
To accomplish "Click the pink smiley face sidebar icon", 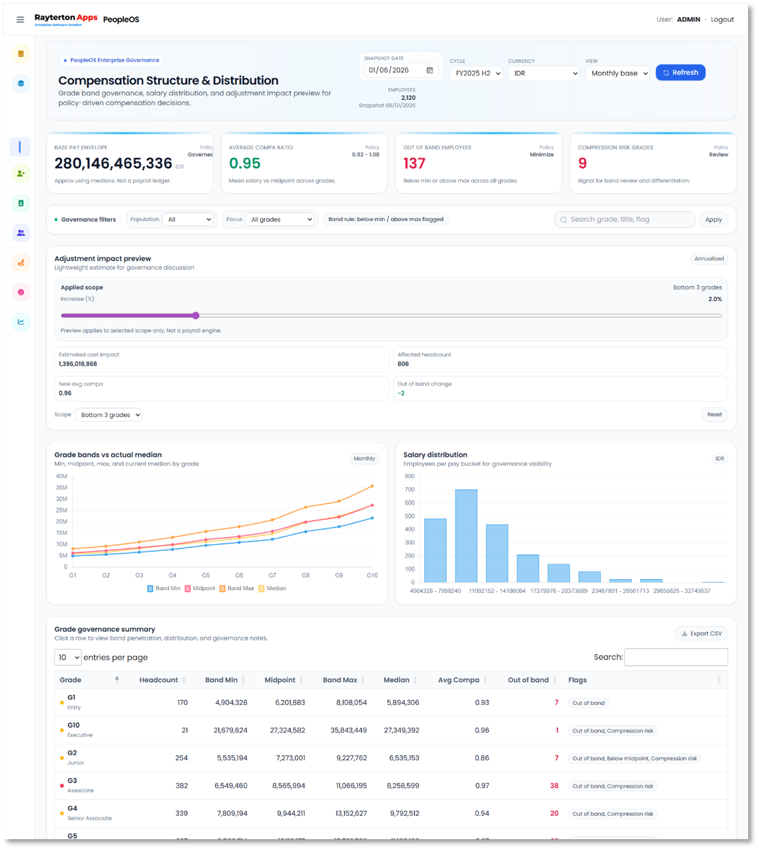I will (21, 292).
